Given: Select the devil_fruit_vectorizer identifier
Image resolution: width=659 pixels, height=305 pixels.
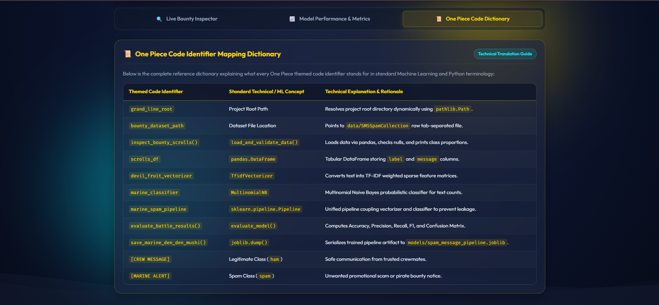Looking at the screenshot, I should pyautogui.click(x=161, y=176).
